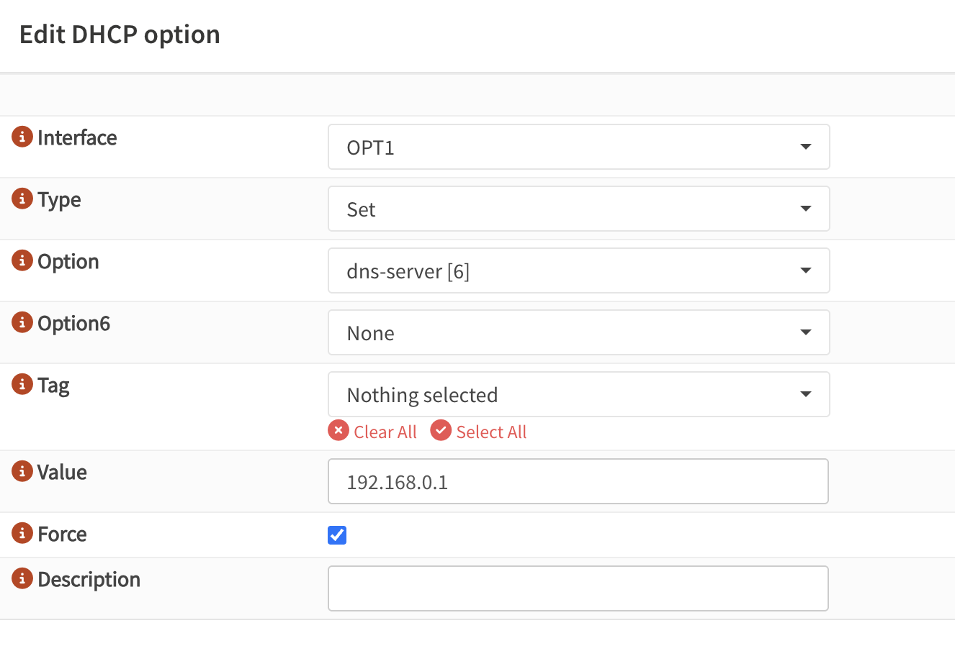This screenshot has width=955, height=646.
Task: Click the Clear All link under Tag
Action: coord(385,432)
